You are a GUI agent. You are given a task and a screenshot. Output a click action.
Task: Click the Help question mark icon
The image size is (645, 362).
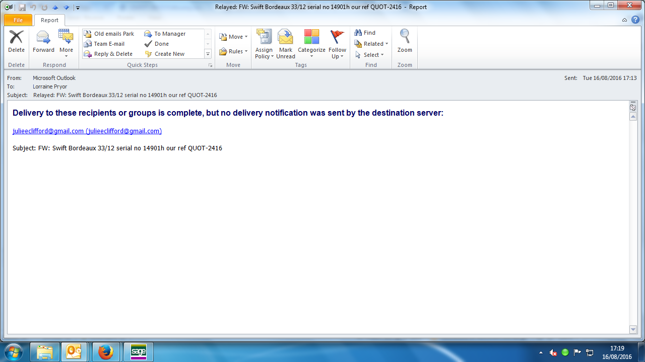click(635, 20)
